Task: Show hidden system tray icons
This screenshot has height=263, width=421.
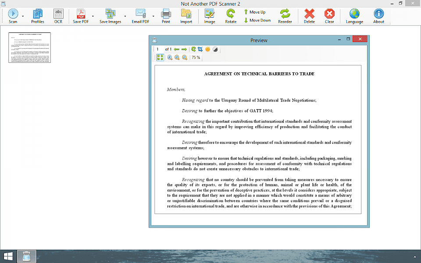Action: [x=415, y=257]
